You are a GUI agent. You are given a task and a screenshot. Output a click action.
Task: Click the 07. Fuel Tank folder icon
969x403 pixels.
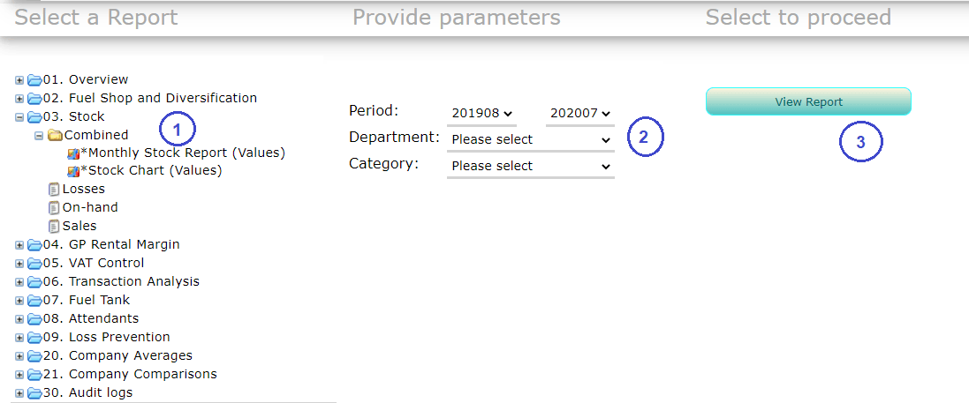tap(34, 300)
